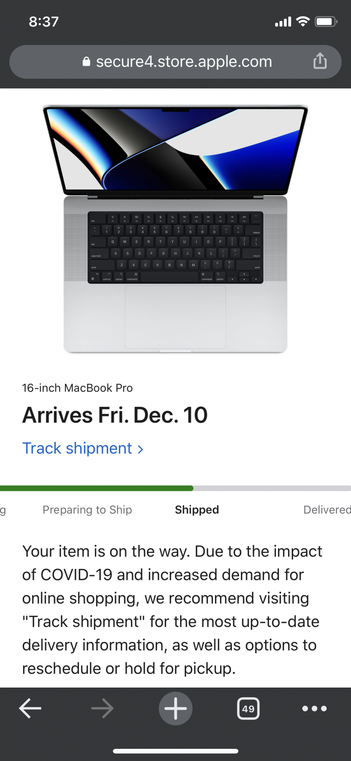351x761 pixels.
Task: Tap the MacBook Pro product image
Action: pyautogui.click(x=175, y=228)
